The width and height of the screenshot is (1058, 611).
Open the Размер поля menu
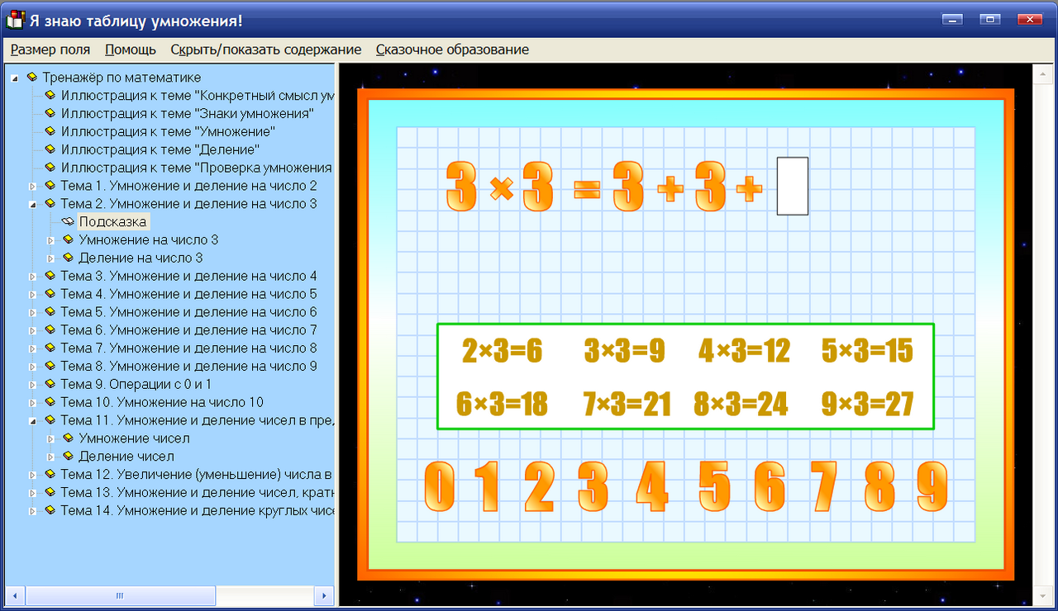(x=50, y=50)
